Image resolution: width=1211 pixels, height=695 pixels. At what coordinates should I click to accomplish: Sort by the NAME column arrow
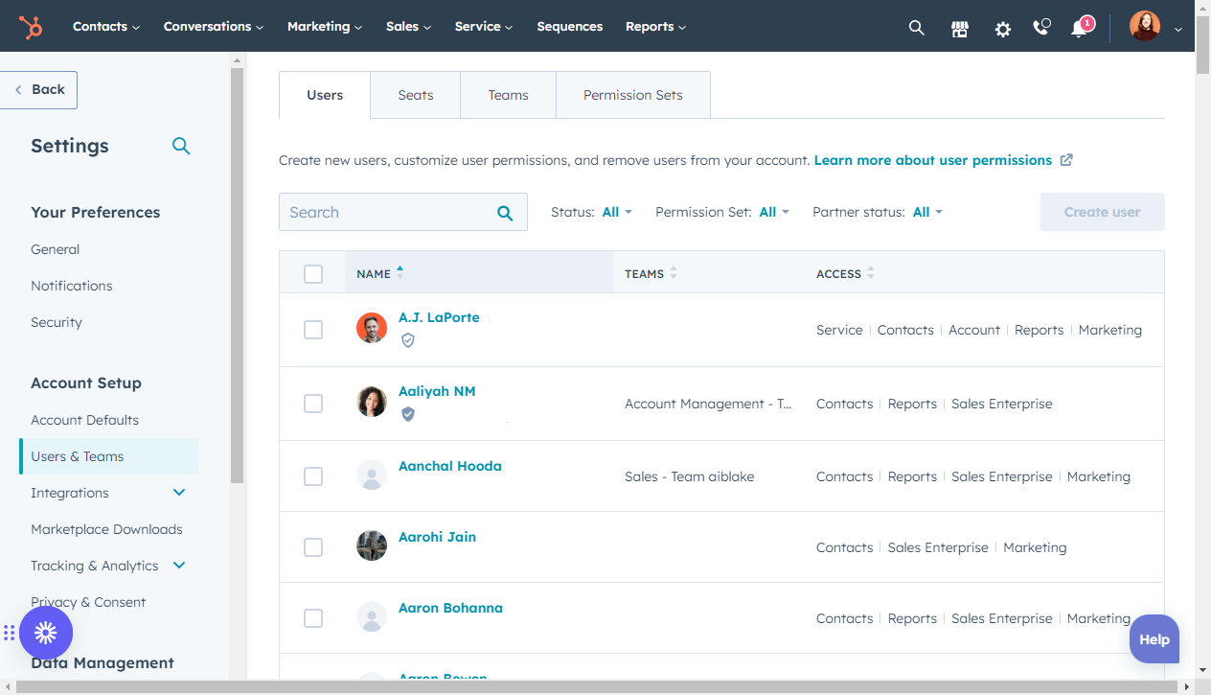tap(400, 272)
